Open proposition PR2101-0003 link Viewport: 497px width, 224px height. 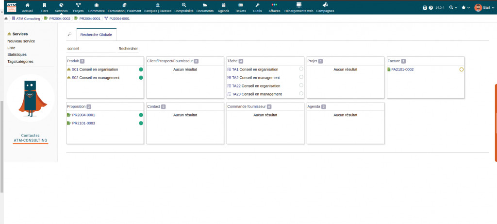pos(83,123)
